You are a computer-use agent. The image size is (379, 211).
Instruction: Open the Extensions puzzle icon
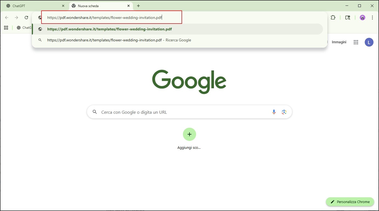pos(333,18)
